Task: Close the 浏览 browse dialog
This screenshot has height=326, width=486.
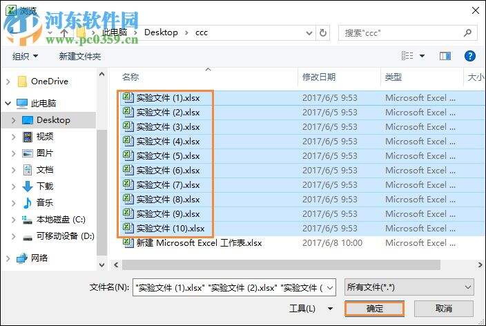Action: click(476, 10)
